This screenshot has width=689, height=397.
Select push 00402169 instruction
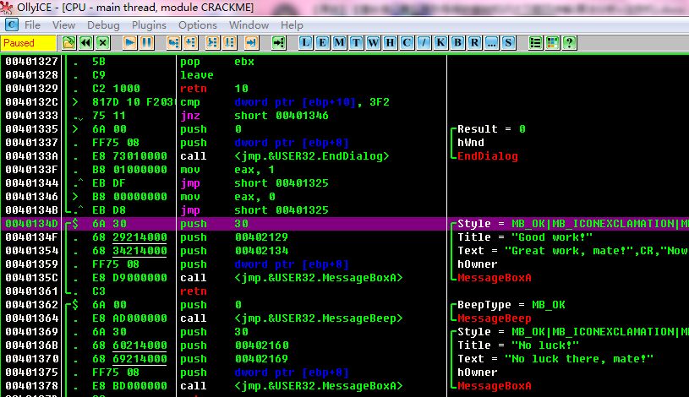coord(234,359)
